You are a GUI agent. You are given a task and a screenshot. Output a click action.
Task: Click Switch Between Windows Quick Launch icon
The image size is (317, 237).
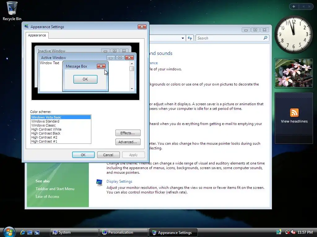(37, 232)
